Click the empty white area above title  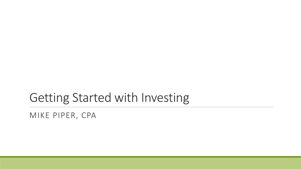pyautogui.click(x=150, y=44)
